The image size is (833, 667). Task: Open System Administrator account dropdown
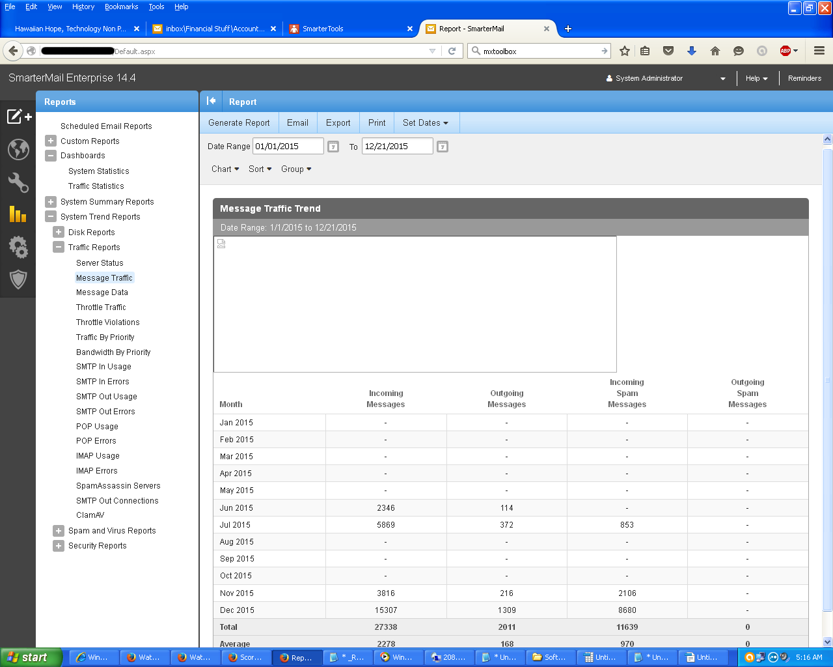pos(665,78)
